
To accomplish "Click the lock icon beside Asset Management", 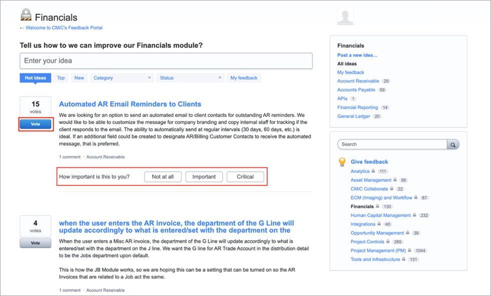I will click(x=395, y=180).
